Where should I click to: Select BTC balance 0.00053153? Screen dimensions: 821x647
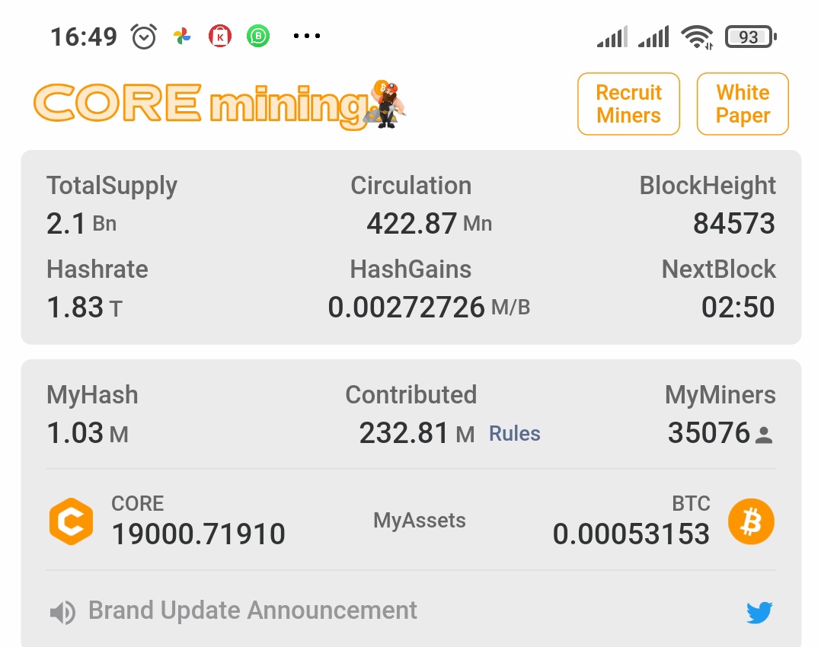[x=631, y=534]
